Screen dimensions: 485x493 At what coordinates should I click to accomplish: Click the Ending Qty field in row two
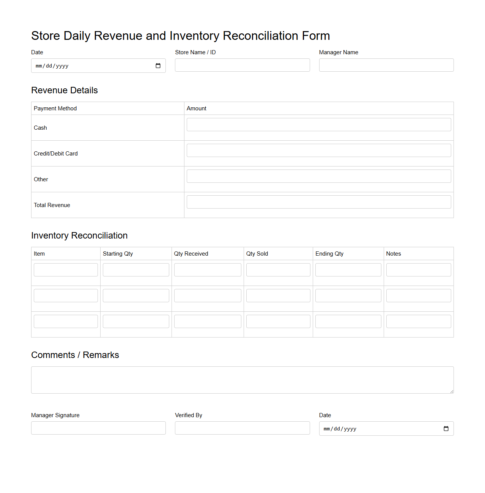click(348, 295)
